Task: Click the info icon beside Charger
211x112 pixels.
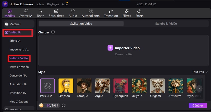Action: tap(53, 32)
